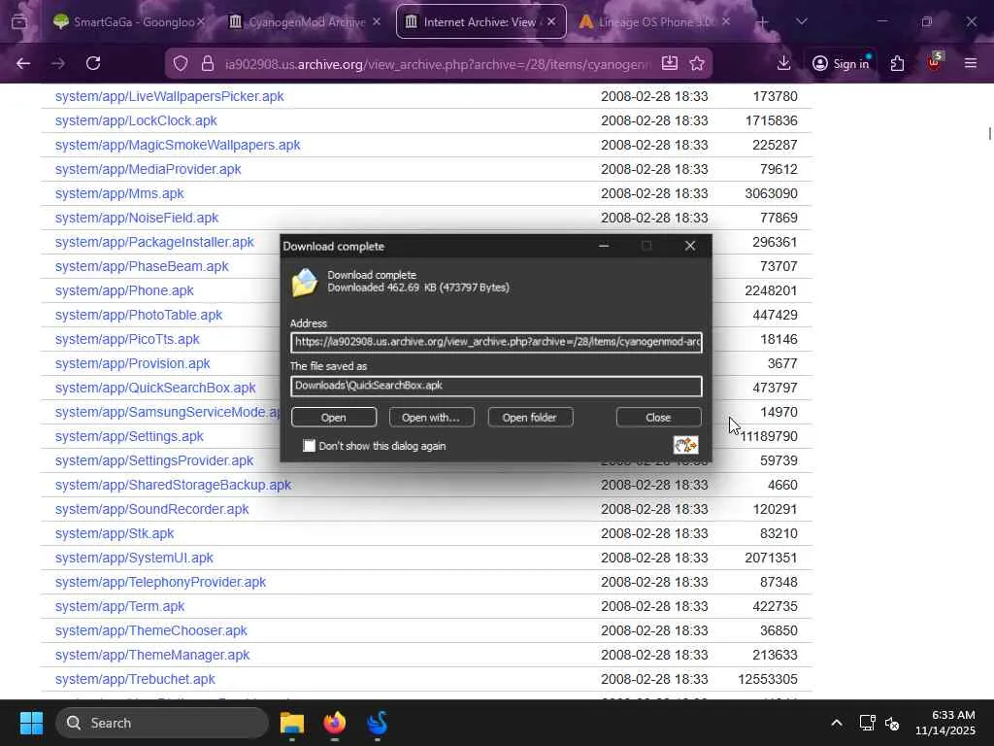Open the extensions puzzle icon
994x746 pixels.
897,63
